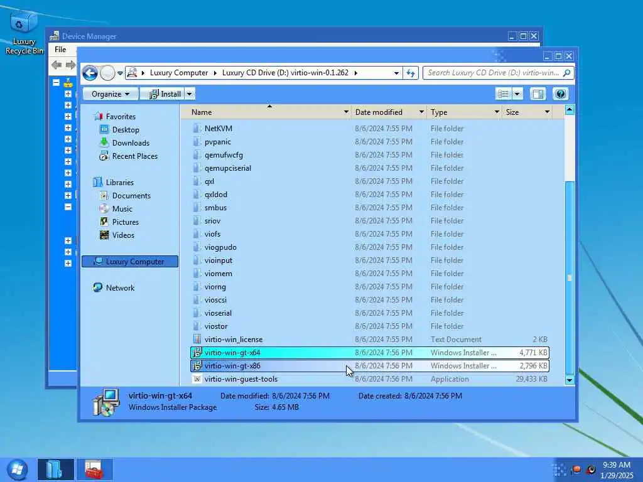The width and height of the screenshot is (643, 482).
Task: Open the More view options dropdown
Action: [x=517, y=94]
